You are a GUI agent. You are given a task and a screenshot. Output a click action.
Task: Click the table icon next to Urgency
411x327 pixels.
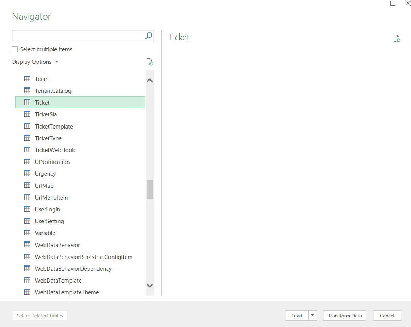pyautogui.click(x=27, y=173)
